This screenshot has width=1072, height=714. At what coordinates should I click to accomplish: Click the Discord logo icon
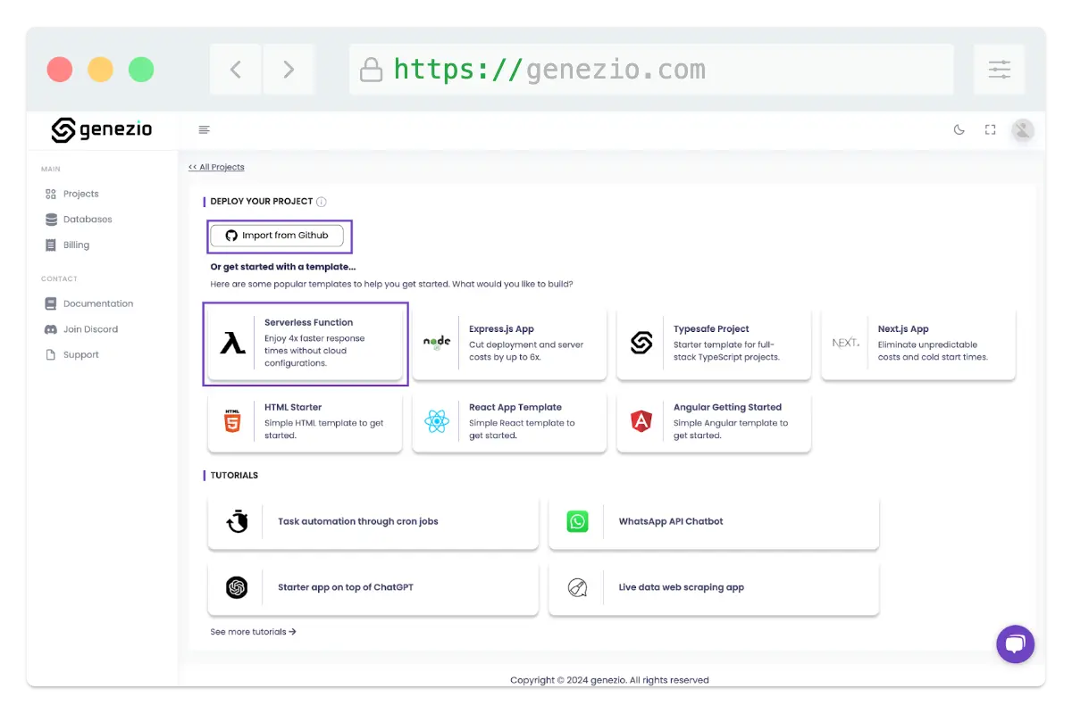(51, 329)
